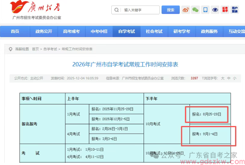The image size is (245, 165).
Task: Set font size to 小
Action: point(234,78)
